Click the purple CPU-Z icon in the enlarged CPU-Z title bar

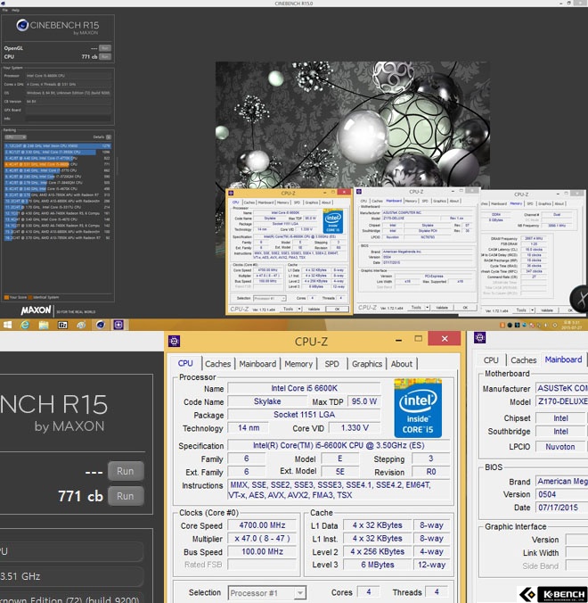(x=175, y=341)
